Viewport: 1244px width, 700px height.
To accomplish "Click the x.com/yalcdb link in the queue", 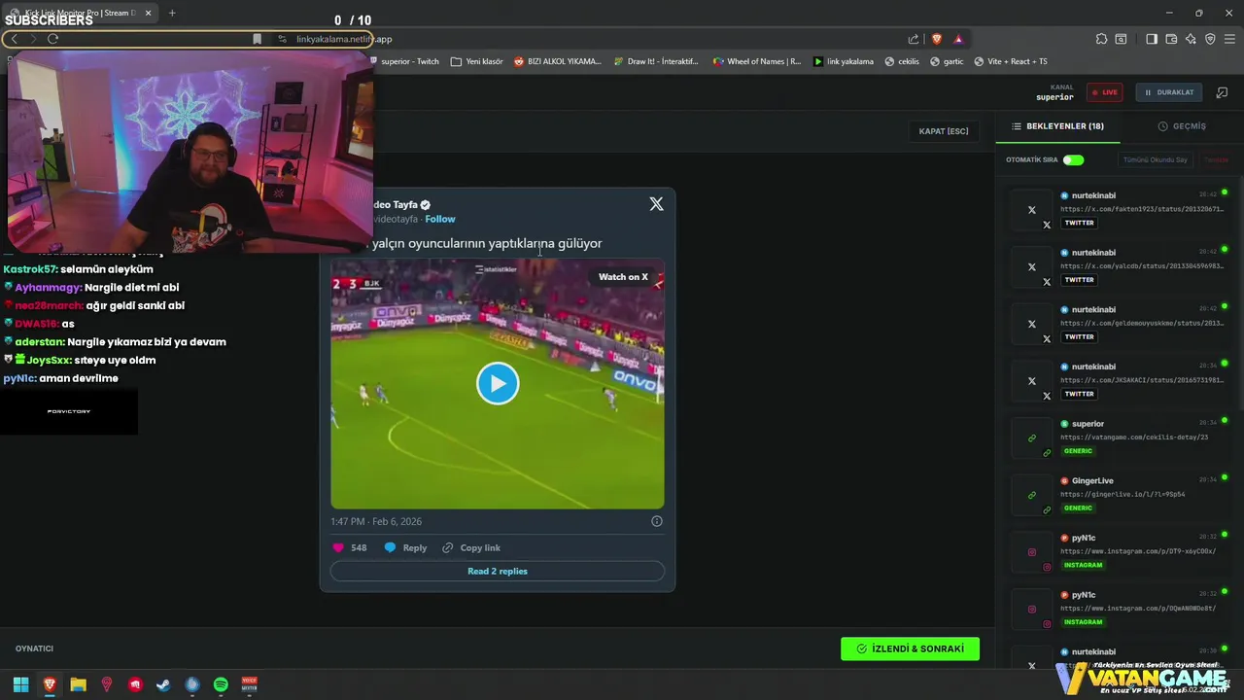I will coord(1141,265).
